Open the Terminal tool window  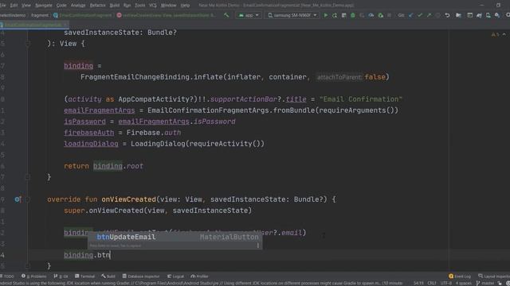point(84,276)
